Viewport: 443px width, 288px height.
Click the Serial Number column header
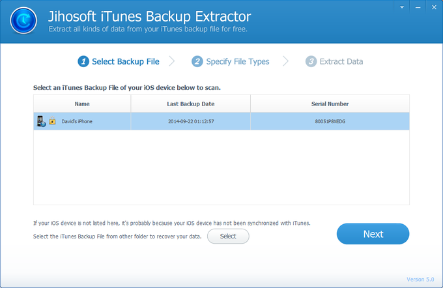point(330,104)
